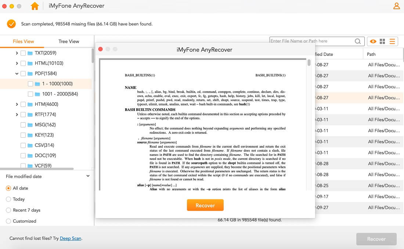Open the Files View tab

(23, 41)
